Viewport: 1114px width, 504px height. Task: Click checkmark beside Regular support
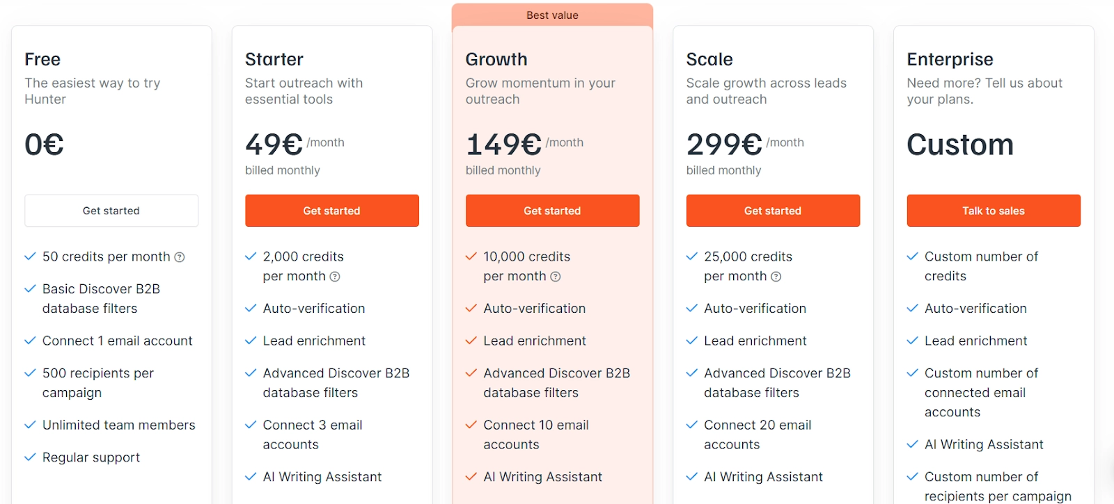tap(30, 457)
